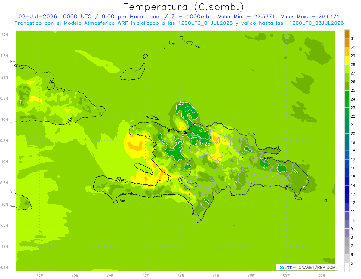This screenshot has height=279, width=361.
Task: Click the '0000 UTC' time label
Action: [x=78, y=17]
